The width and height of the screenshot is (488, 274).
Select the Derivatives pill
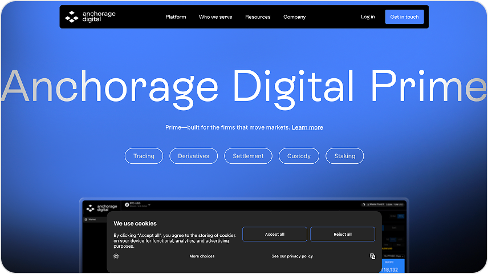pos(193,156)
